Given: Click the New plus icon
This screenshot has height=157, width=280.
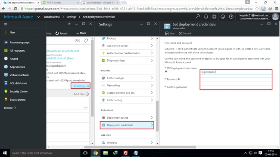Looking at the screenshot, I should click(x=6, y=32).
